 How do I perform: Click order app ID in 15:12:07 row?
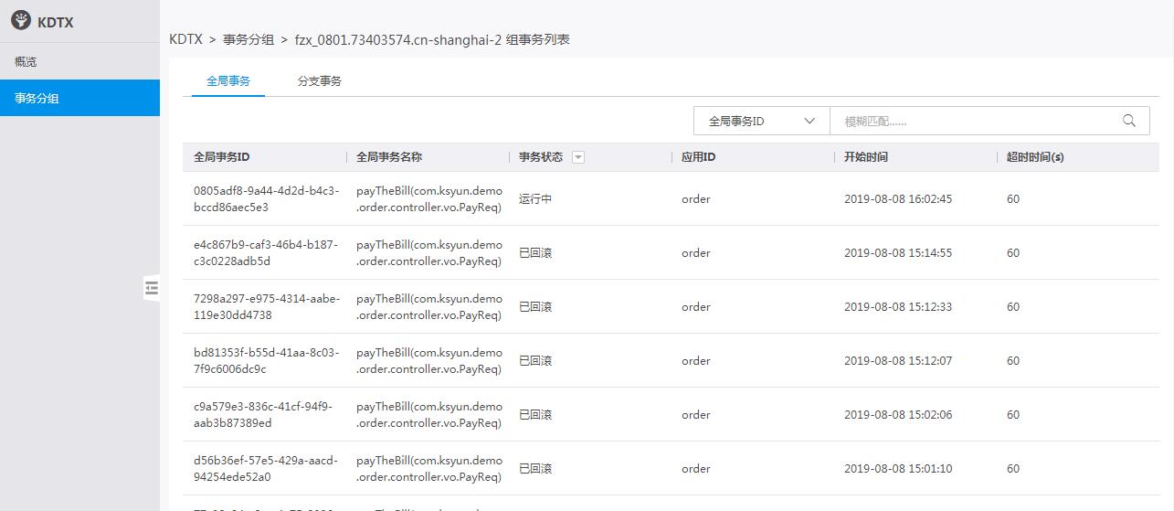[695, 361]
